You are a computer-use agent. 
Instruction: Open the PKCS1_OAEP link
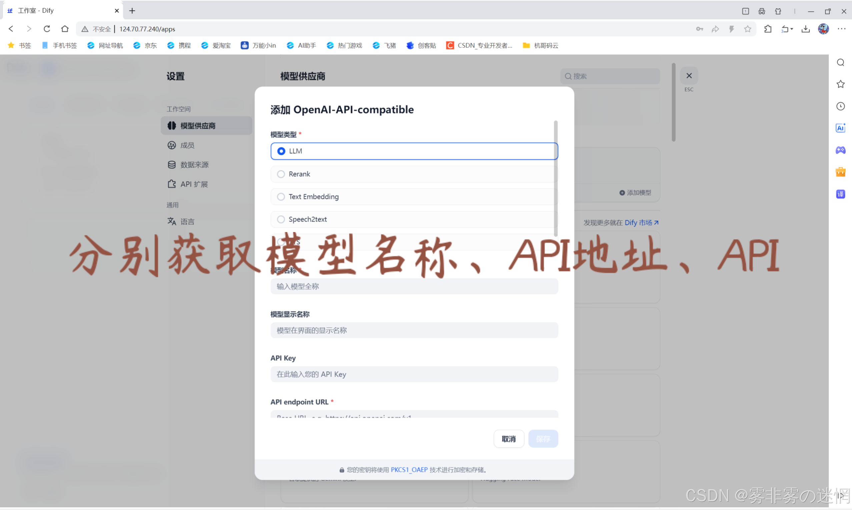409,470
